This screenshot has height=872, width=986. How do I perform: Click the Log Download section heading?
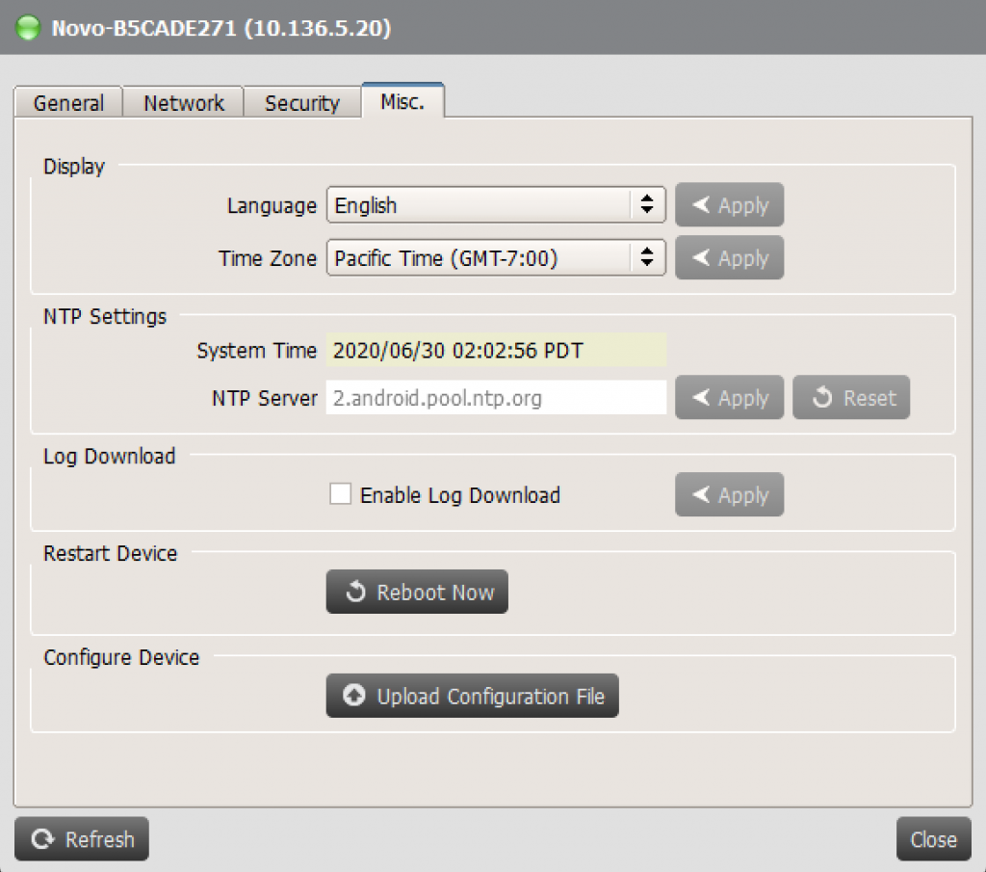pyautogui.click(x=109, y=456)
